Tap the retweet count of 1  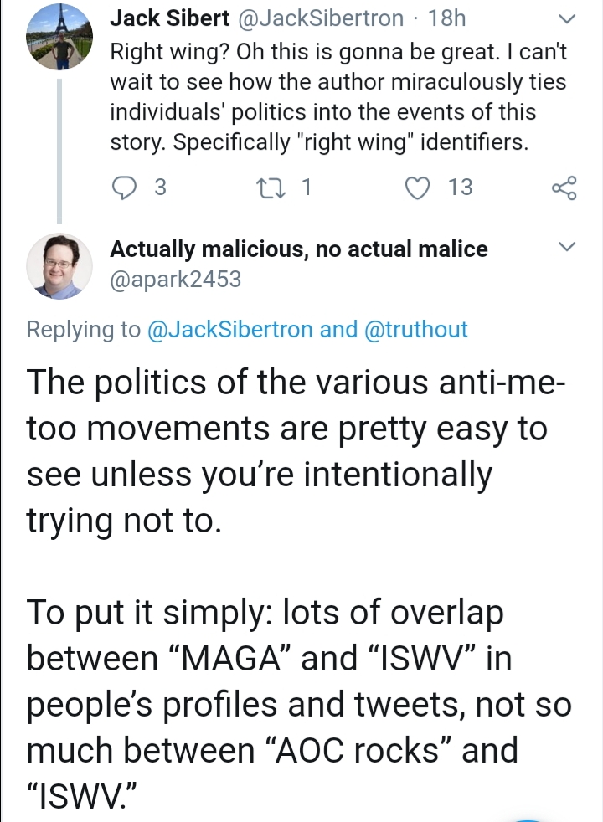pyautogui.click(x=307, y=188)
